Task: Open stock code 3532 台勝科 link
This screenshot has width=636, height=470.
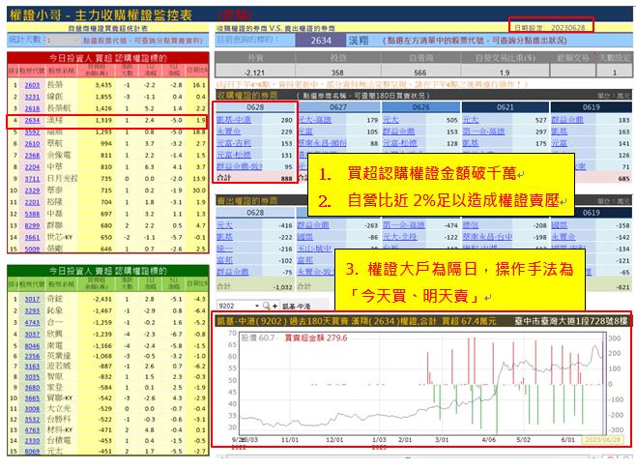Action: pos(32,419)
